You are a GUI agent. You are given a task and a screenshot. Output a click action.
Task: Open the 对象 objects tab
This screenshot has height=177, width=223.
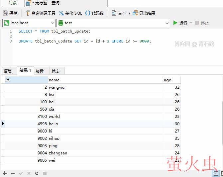tap(13, 3)
